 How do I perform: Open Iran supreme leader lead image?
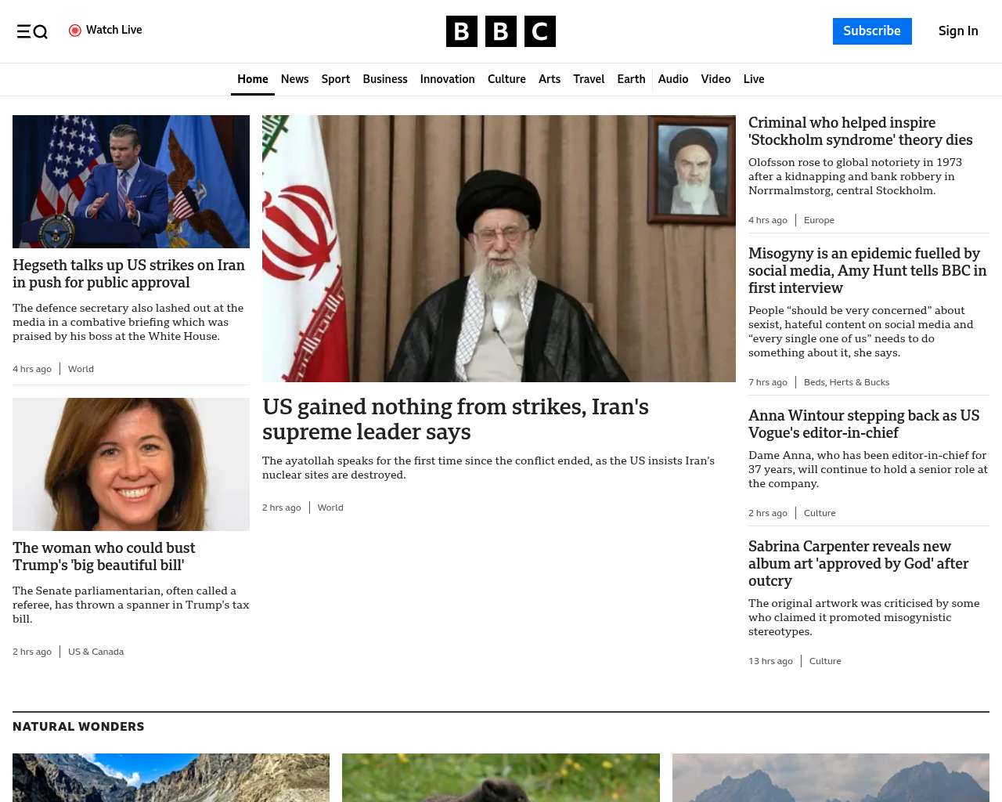coord(499,248)
